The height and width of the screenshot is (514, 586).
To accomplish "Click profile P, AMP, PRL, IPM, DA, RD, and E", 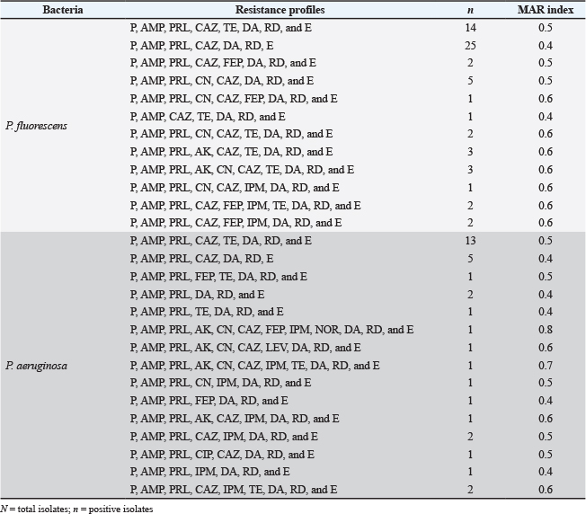I will tap(209, 472).
